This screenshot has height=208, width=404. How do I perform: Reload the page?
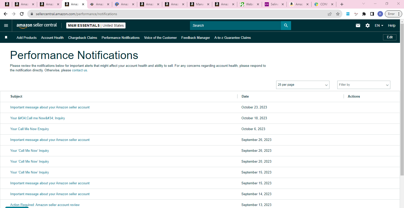pos(22,14)
